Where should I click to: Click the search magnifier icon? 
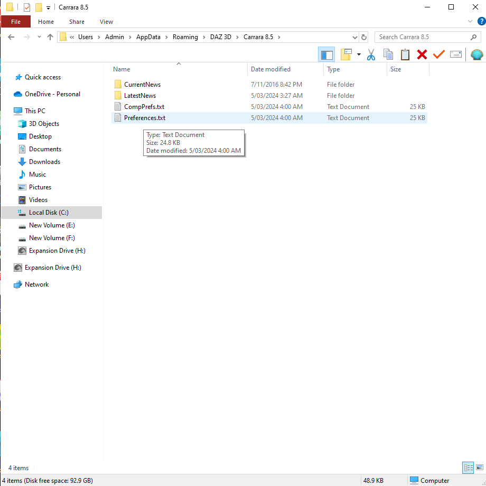[x=473, y=37]
